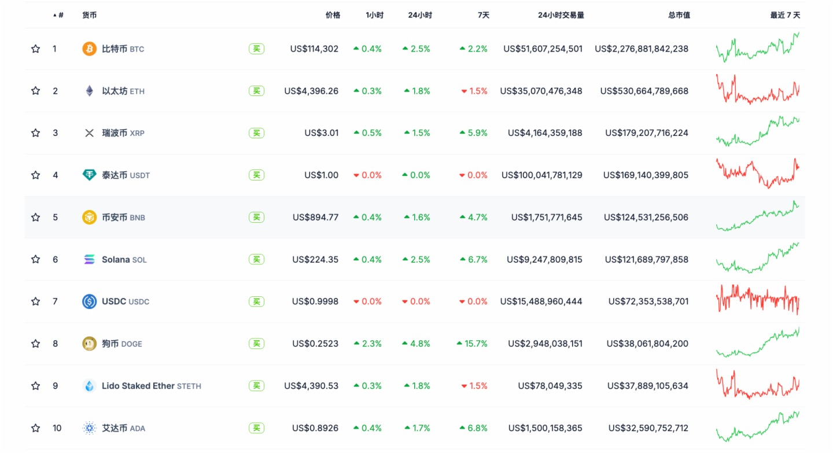Image resolution: width=833 pixels, height=453 pixels.
Task: Add Dogecoin to watchlist with star
Action: coord(35,344)
